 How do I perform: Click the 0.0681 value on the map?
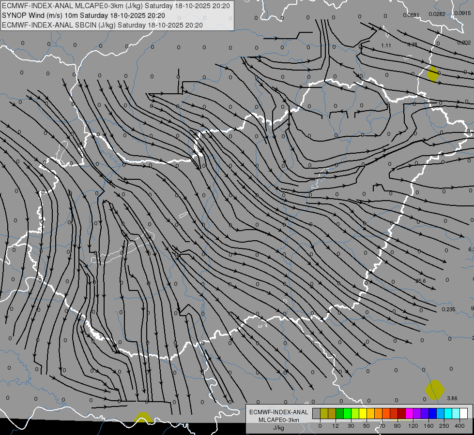(411, 15)
